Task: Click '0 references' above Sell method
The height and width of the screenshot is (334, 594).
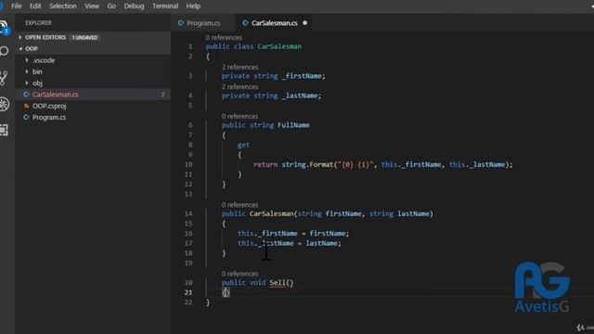Action: point(239,274)
